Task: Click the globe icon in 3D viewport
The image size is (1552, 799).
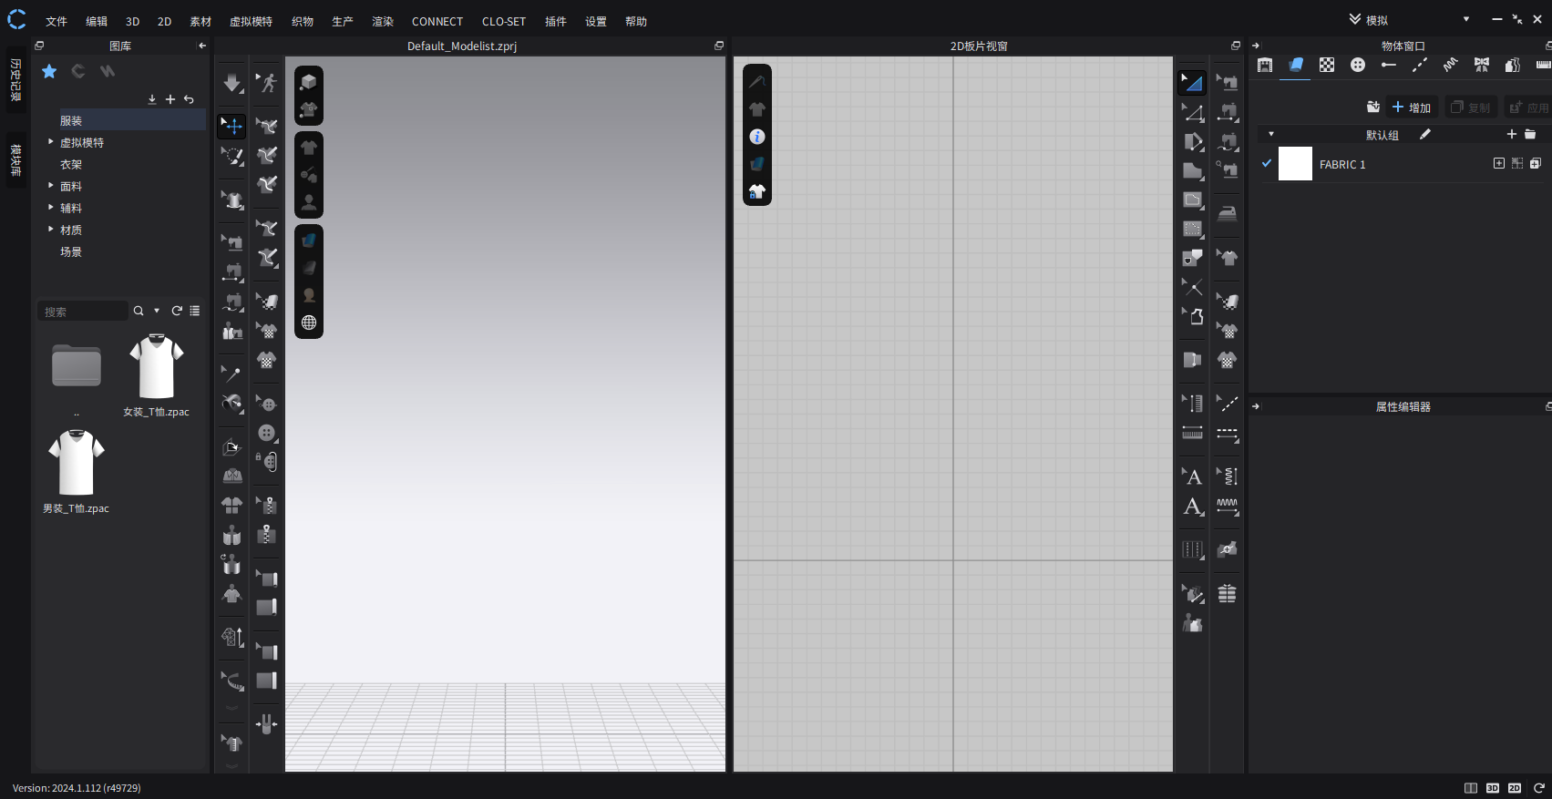Action: pos(309,323)
